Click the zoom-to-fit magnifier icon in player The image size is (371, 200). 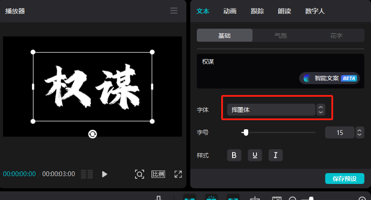[139, 174]
